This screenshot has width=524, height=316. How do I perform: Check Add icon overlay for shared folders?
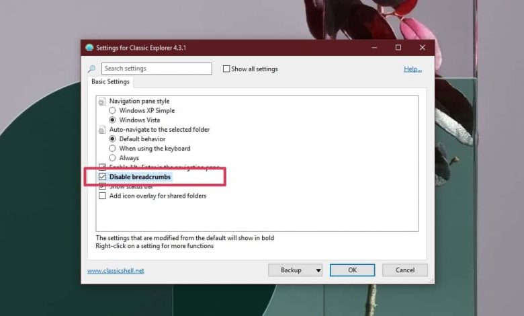tap(102, 196)
